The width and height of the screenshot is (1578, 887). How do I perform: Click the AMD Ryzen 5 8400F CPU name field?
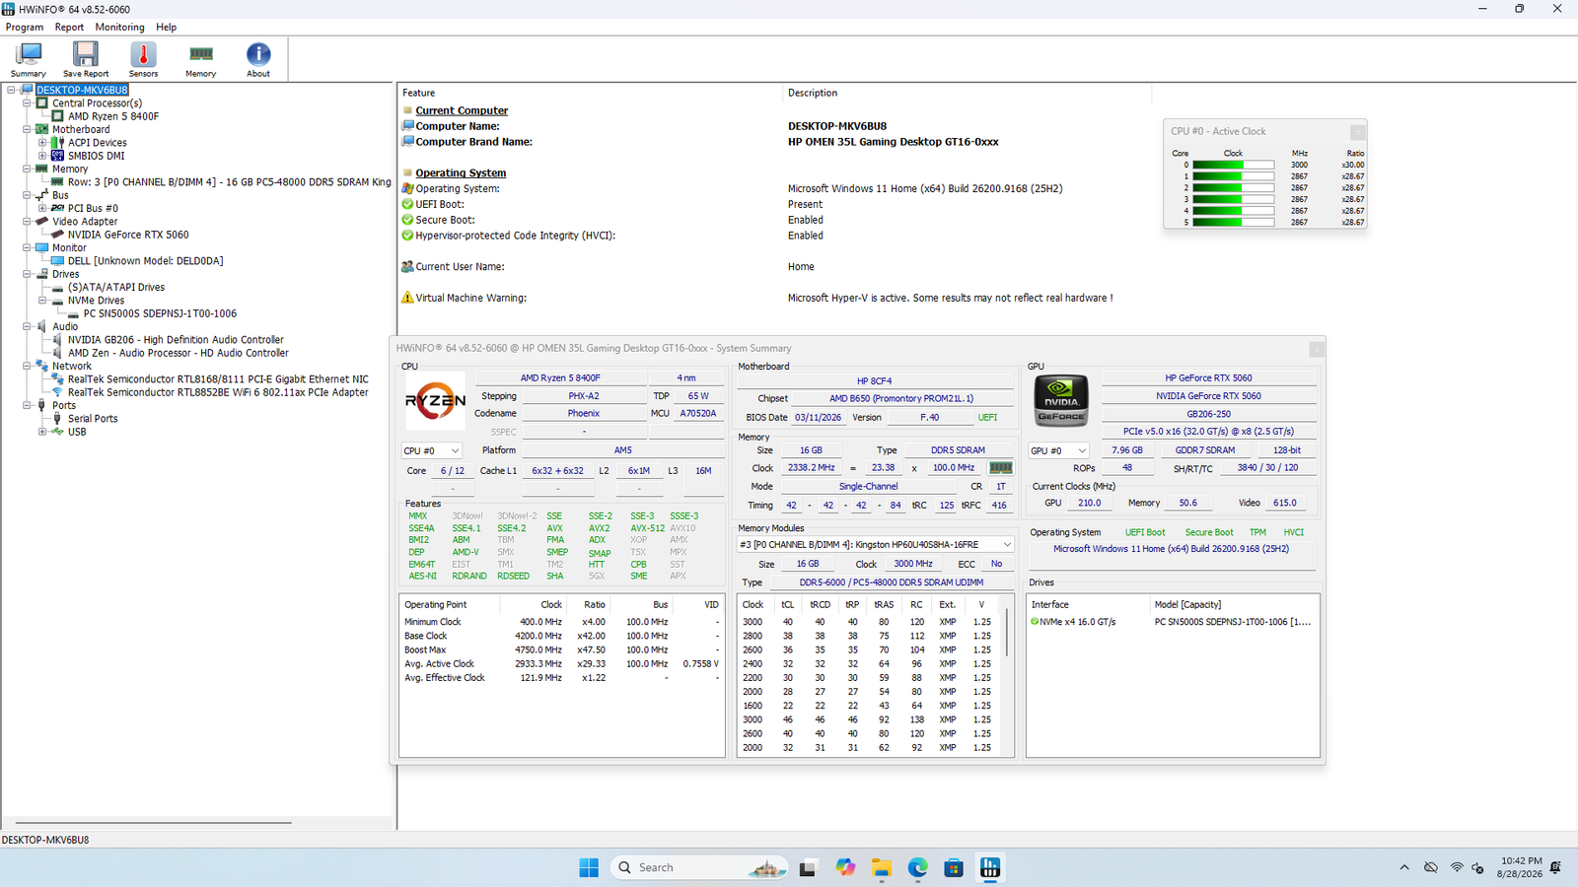pos(560,378)
